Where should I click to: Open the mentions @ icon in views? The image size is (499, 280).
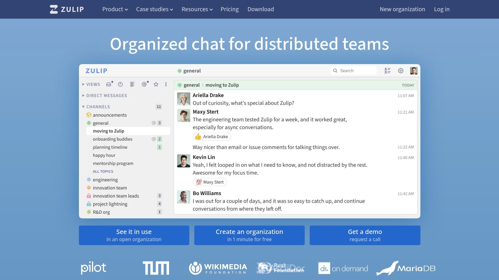click(x=144, y=84)
